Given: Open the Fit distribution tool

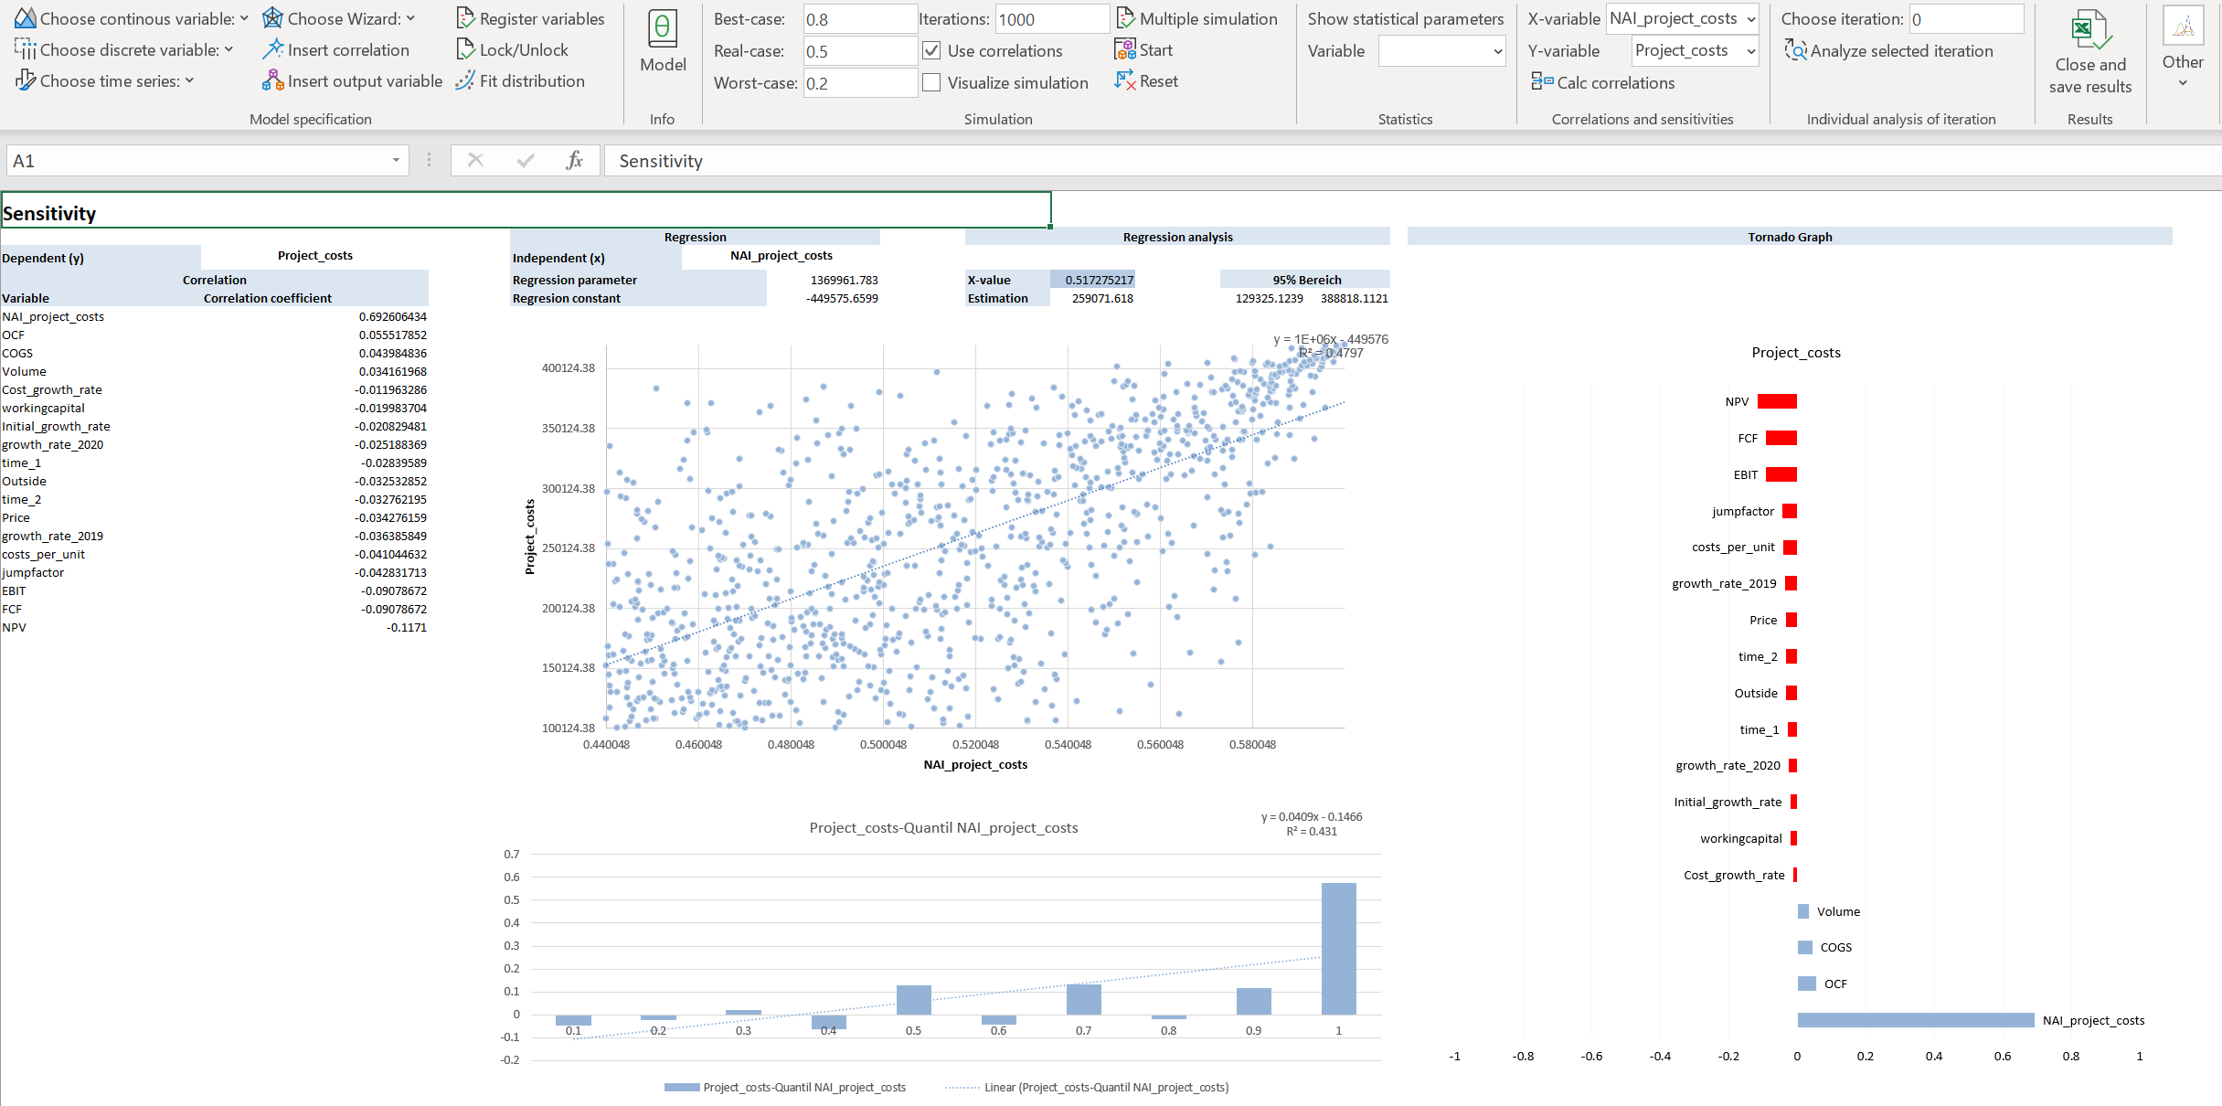Looking at the screenshot, I should pyautogui.click(x=522, y=80).
